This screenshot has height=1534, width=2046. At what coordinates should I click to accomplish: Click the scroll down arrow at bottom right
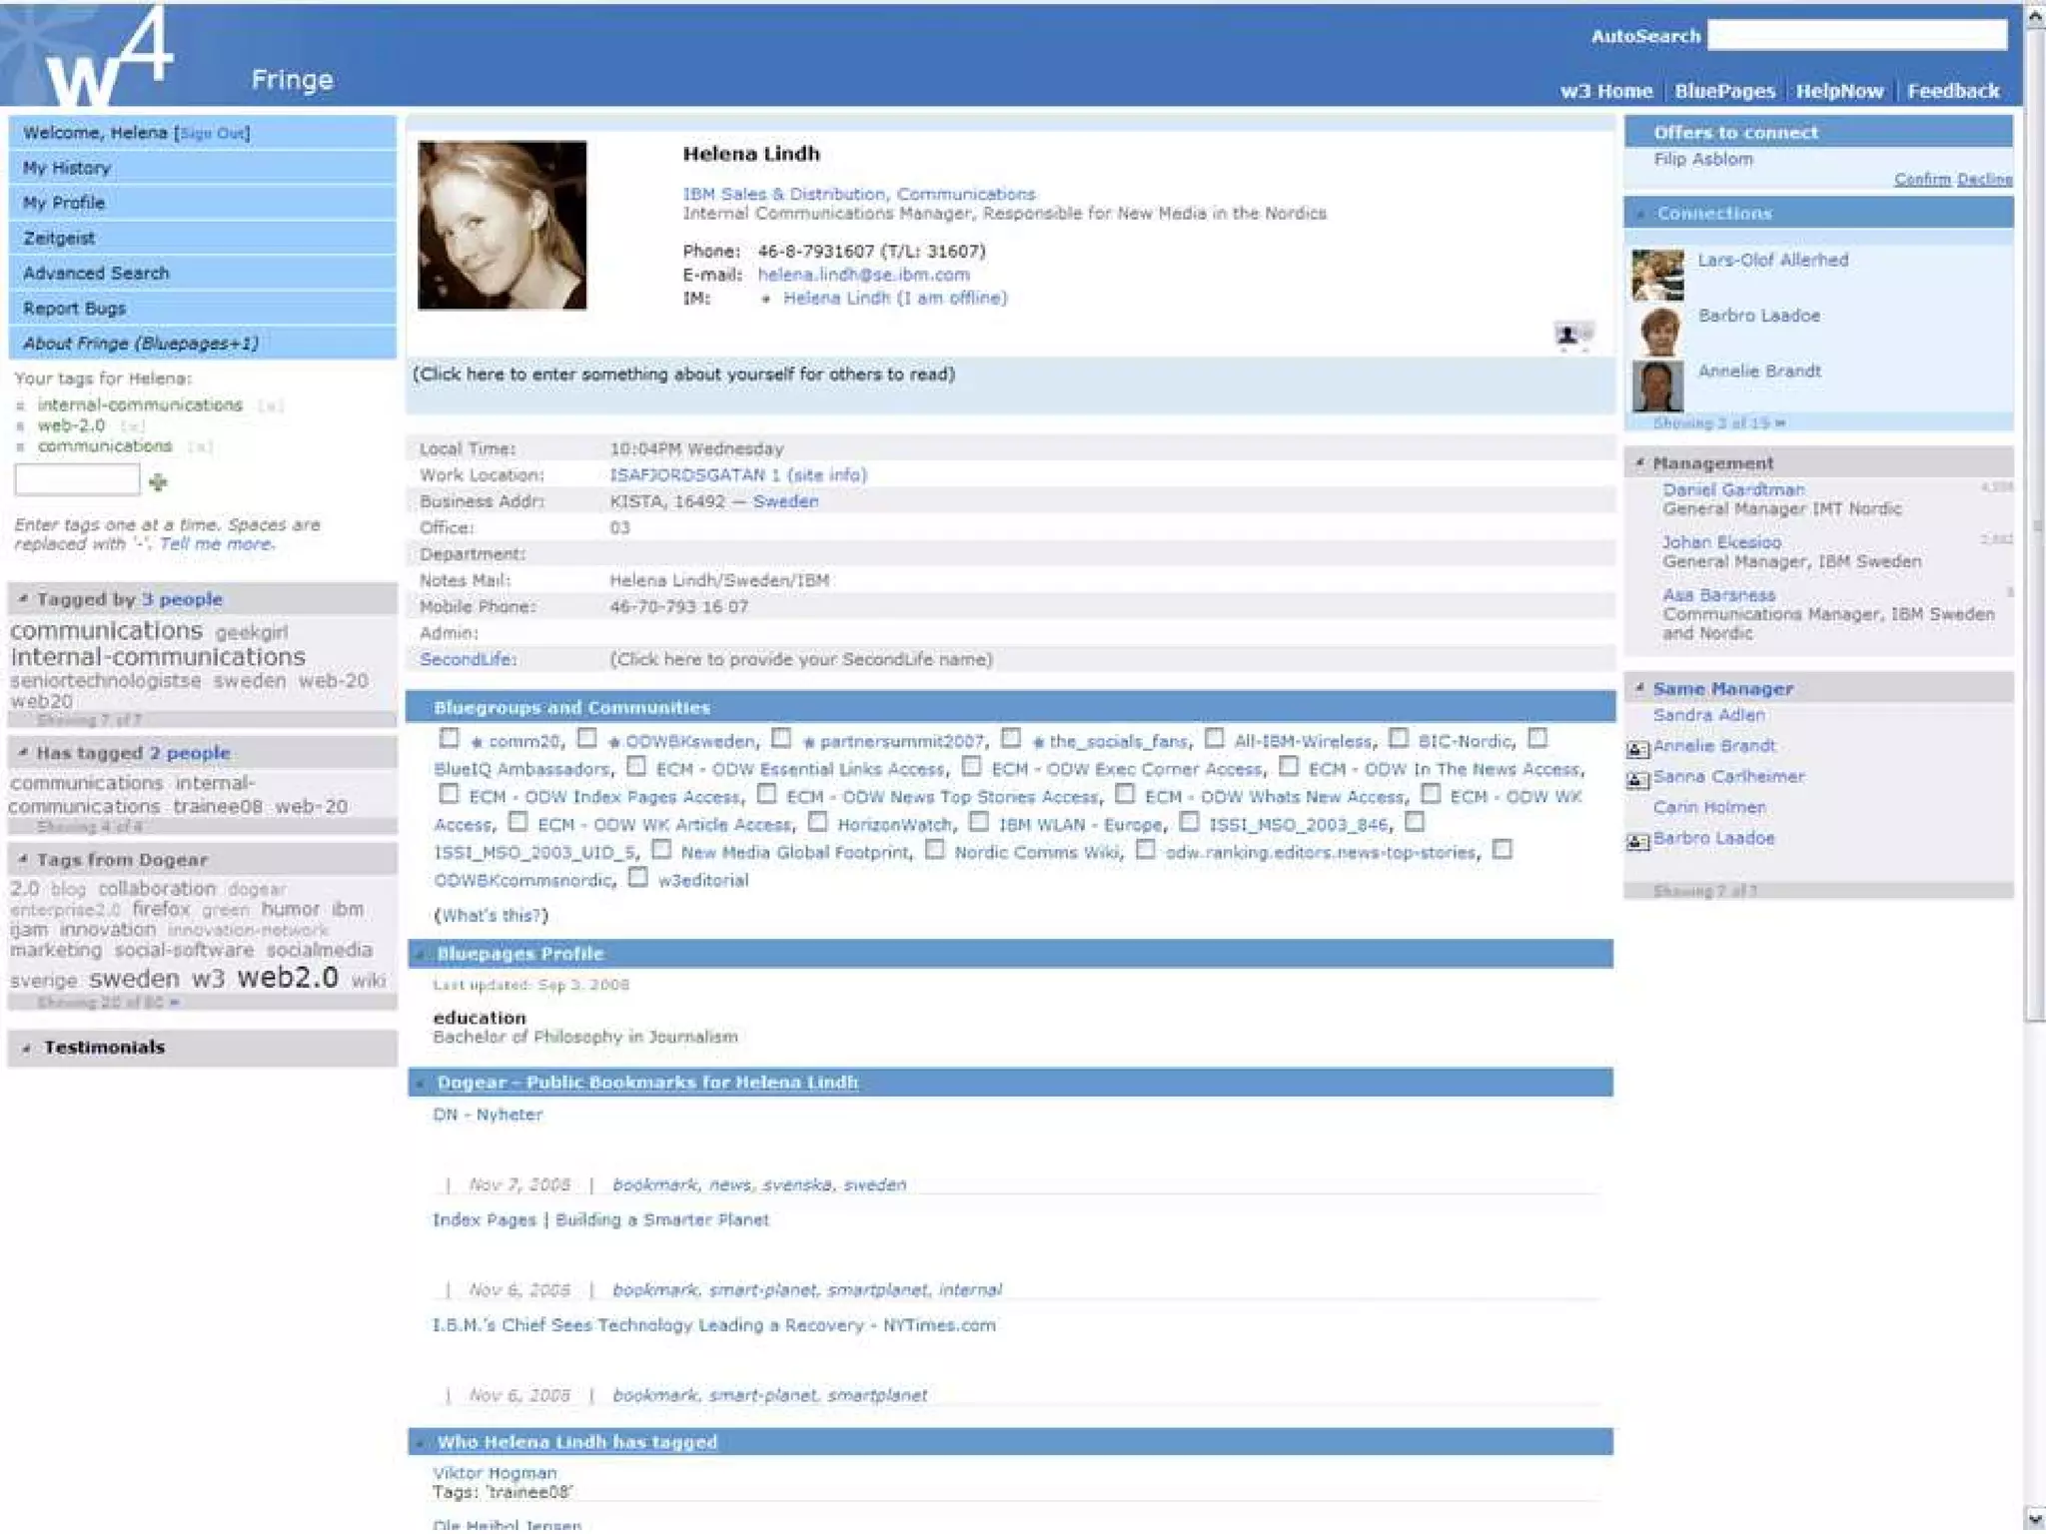coord(2035,1517)
